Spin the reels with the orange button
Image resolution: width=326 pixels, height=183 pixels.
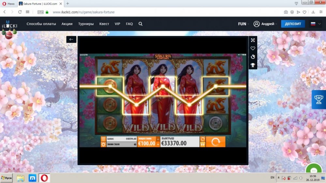click(x=215, y=142)
